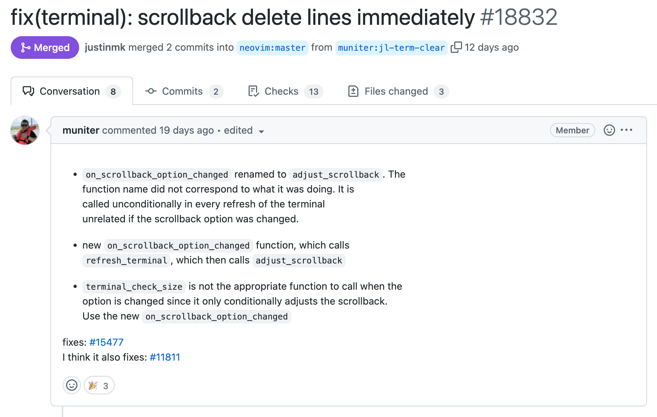657x417 pixels.
Task: Click muniter's profile avatar
Action: pos(25,130)
